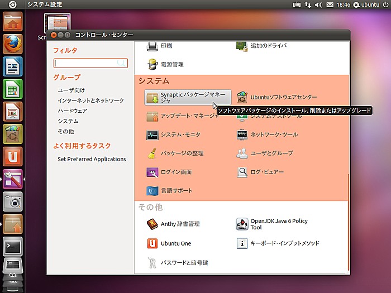Open Ubuntuソフトウェアセンター icon
Viewport: 391px width, 293px height.
[x=242, y=97]
